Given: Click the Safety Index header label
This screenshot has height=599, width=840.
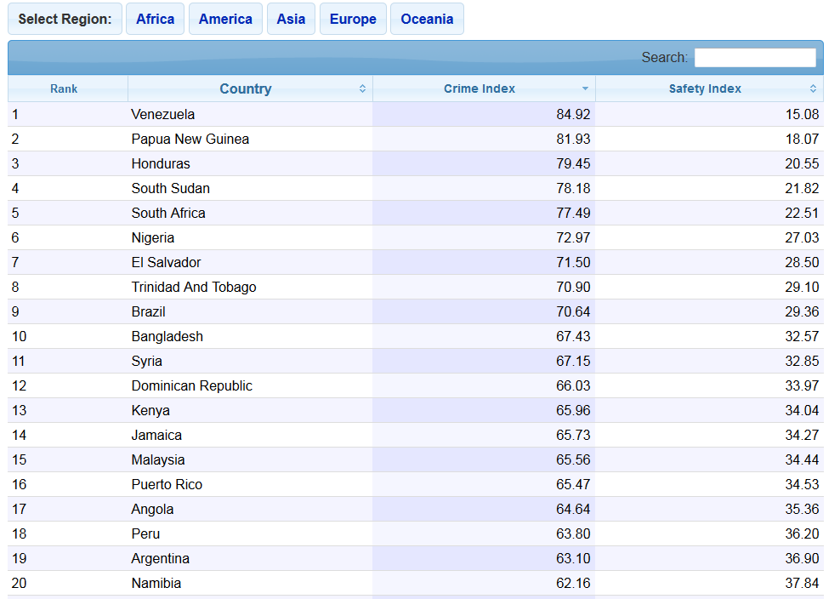Looking at the screenshot, I should click(705, 88).
